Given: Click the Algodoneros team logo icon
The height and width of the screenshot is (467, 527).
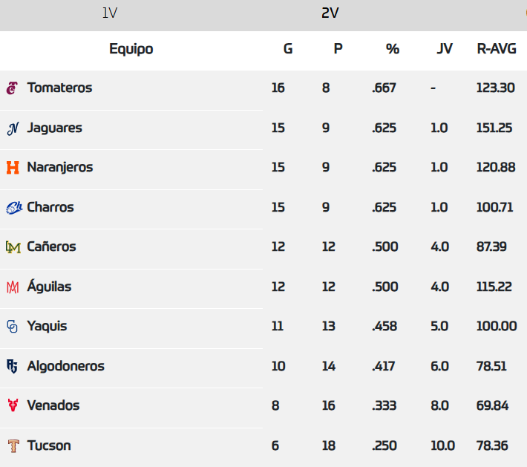Looking at the screenshot, I should (12, 366).
